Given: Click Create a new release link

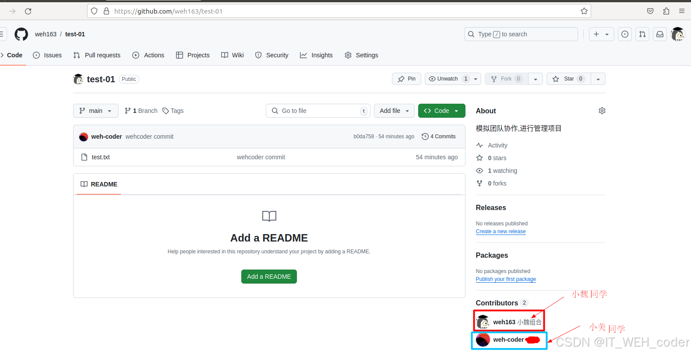Looking at the screenshot, I should click(x=501, y=231).
